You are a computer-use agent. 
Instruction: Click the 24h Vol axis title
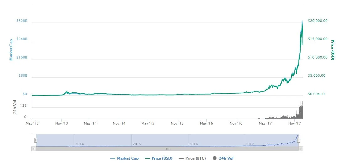[15, 107]
